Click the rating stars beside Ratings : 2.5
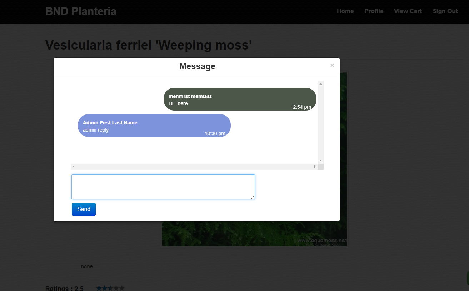This screenshot has width=469, height=291. pos(110,288)
